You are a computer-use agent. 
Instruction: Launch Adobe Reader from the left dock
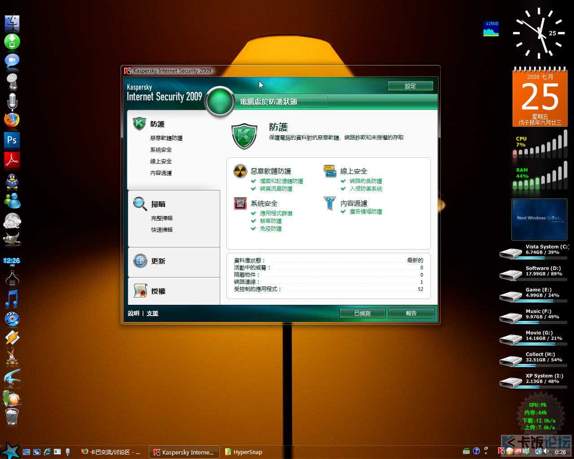[x=12, y=160]
